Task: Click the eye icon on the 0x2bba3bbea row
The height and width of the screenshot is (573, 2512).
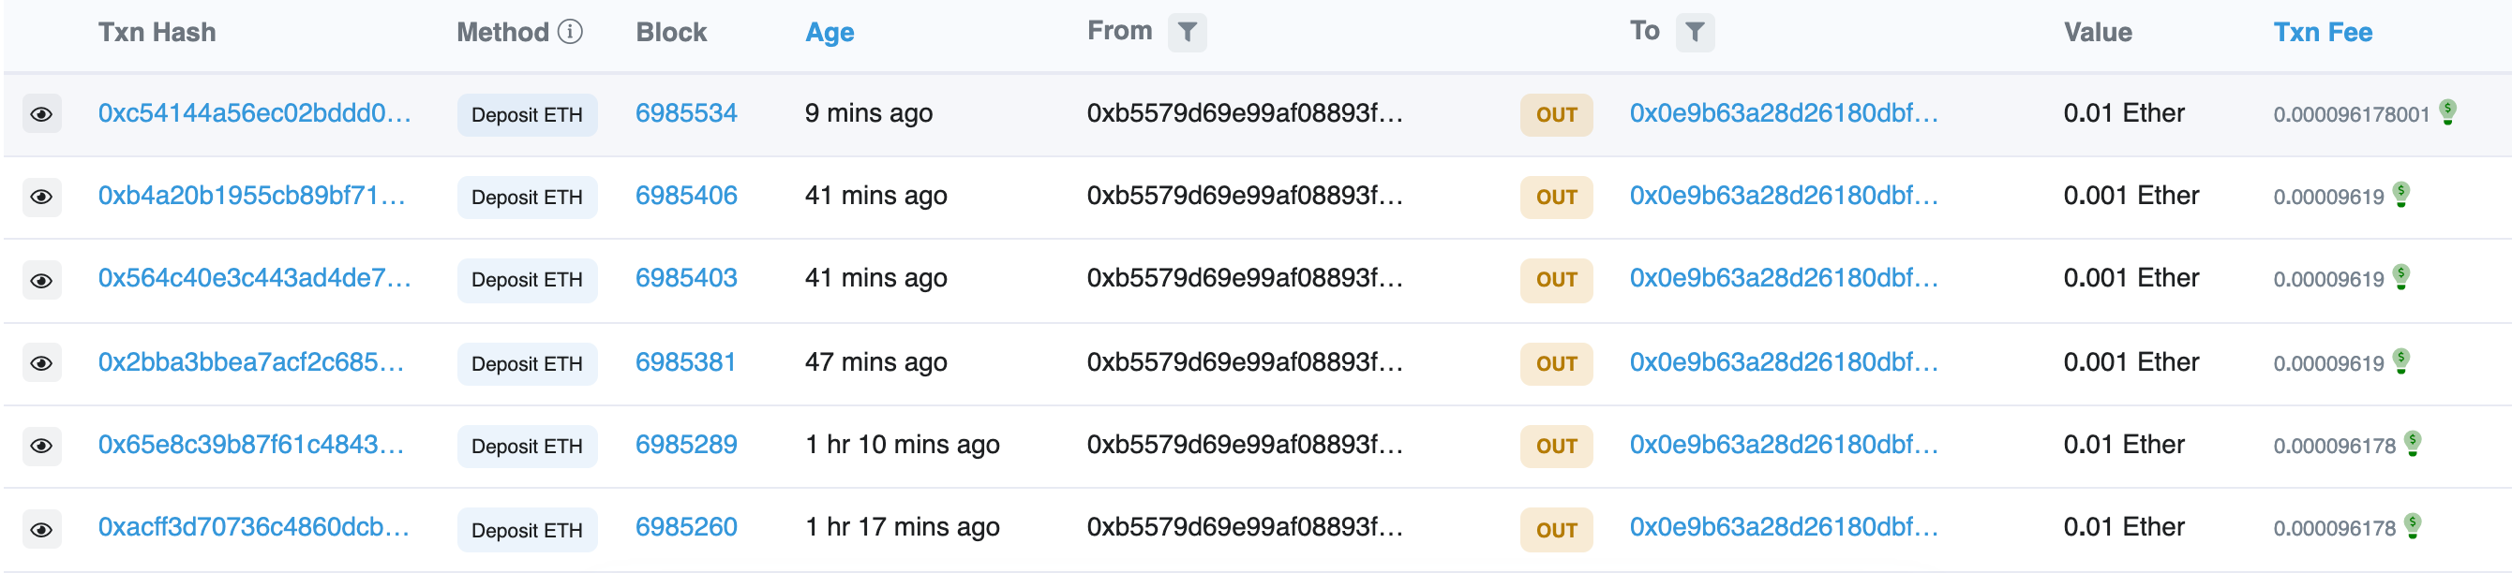Action: [41, 363]
